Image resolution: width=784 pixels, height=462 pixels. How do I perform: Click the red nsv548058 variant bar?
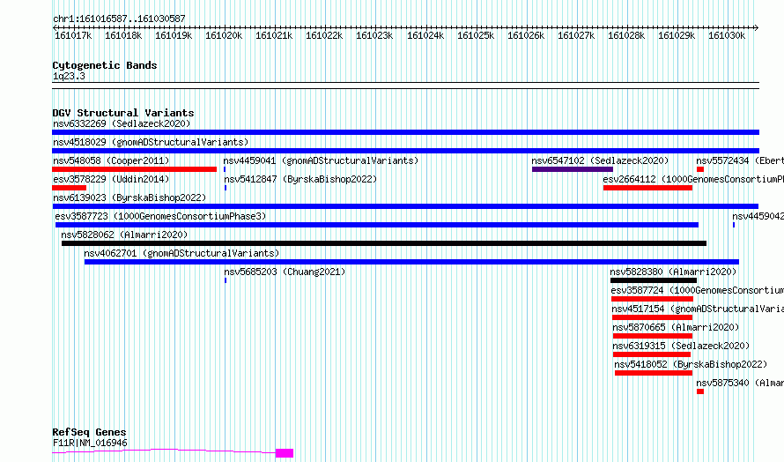click(x=135, y=169)
